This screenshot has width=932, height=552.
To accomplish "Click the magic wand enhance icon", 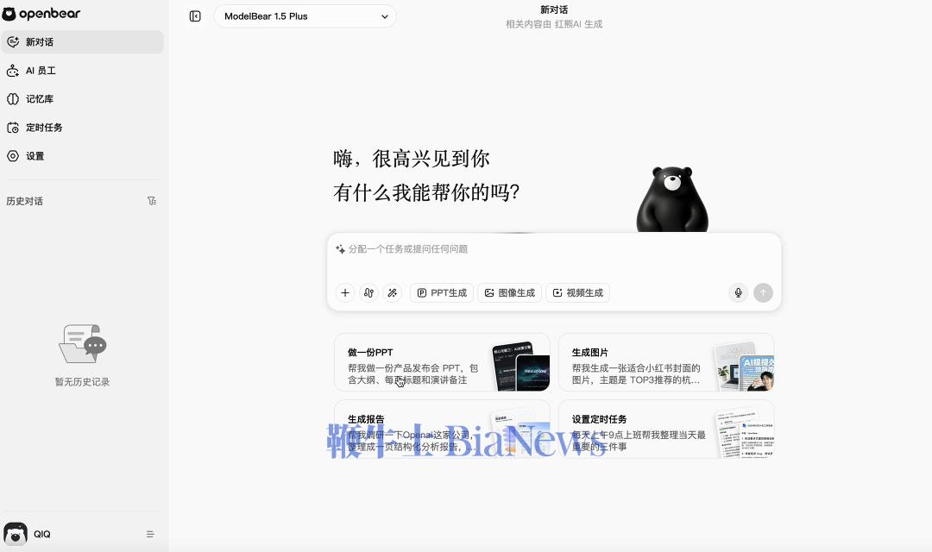I will (x=393, y=293).
